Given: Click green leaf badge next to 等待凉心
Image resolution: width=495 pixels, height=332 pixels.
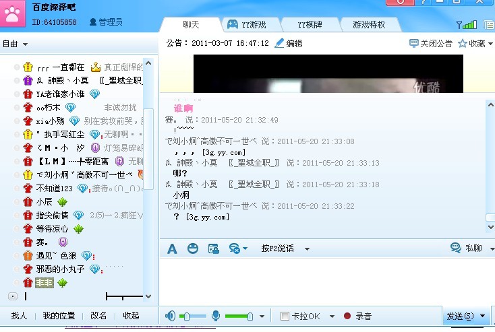Looking at the screenshot, I should pos(79,229).
